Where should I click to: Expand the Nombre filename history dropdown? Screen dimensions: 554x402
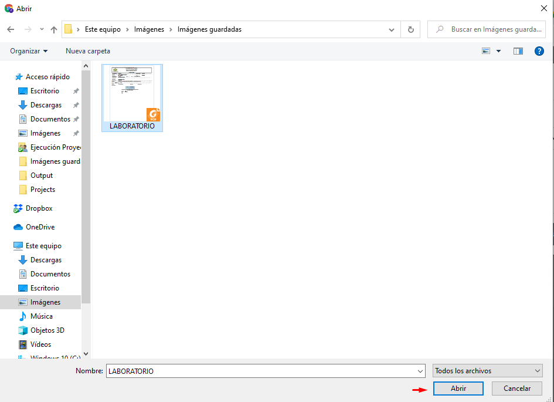point(420,371)
